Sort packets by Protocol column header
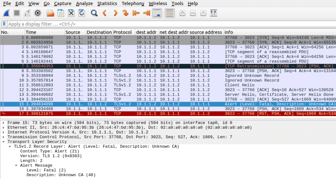The image size is (336, 179). (x=123, y=32)
